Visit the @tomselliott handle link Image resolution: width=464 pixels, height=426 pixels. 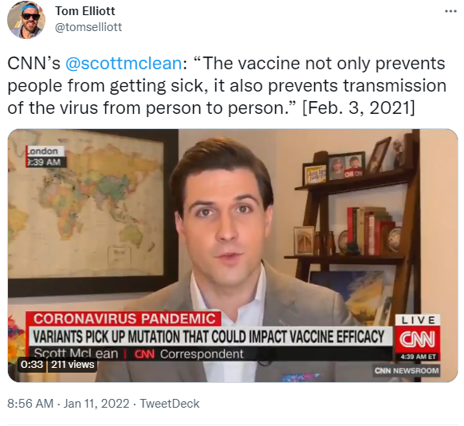[88, 27]
